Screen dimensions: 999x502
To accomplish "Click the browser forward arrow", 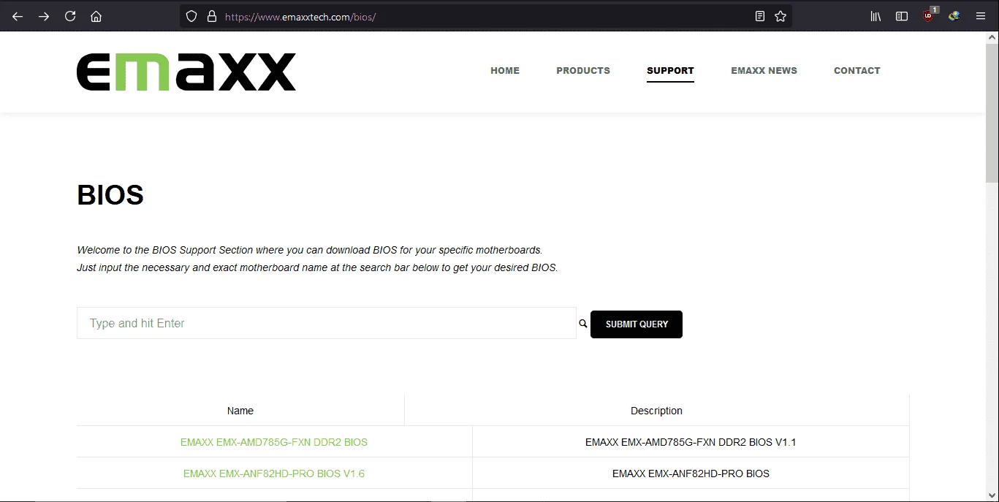I will tap(44, 16).
